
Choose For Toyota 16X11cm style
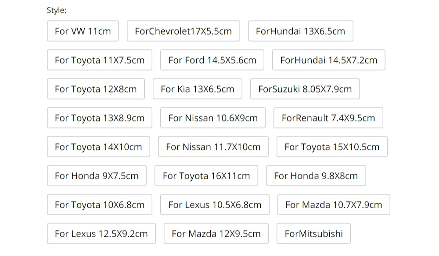pyautogui.click(x=206, y=176)
